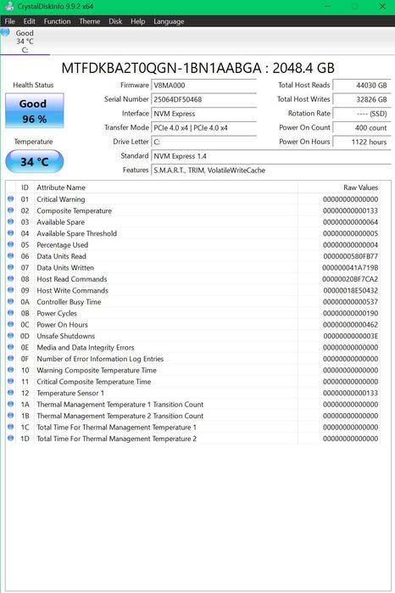395x593 pixels.
Task: Click raw value 00000000000064 of Available Spare
Action: 350,222
